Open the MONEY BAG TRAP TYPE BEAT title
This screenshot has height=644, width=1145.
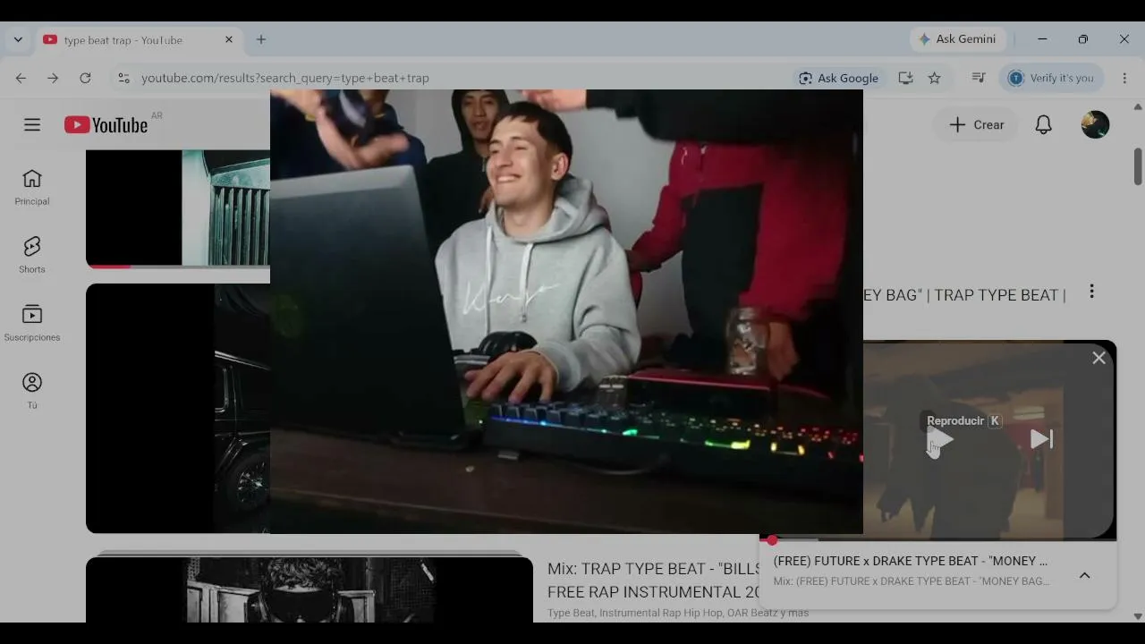click(964, 295)
